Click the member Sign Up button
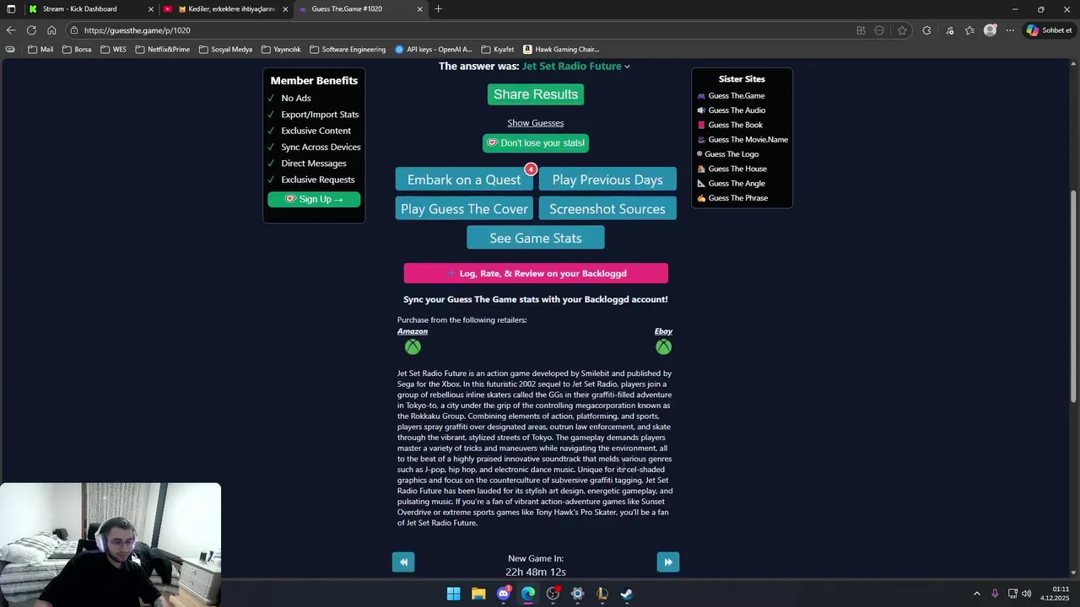The height and width of the screenshot is (607, 1080). tap(314, 200)
